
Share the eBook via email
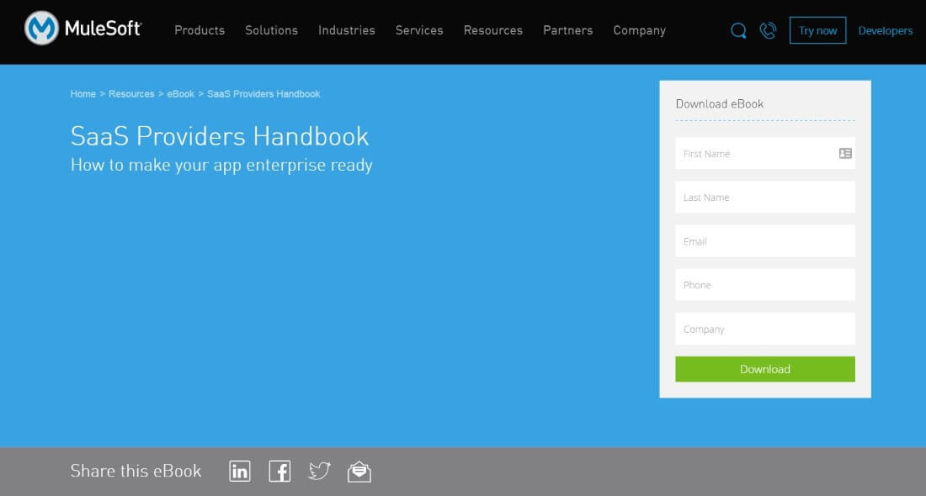point(359,471)
